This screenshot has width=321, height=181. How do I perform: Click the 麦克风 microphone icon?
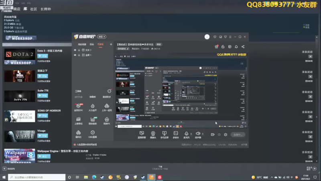coord(186,134)
